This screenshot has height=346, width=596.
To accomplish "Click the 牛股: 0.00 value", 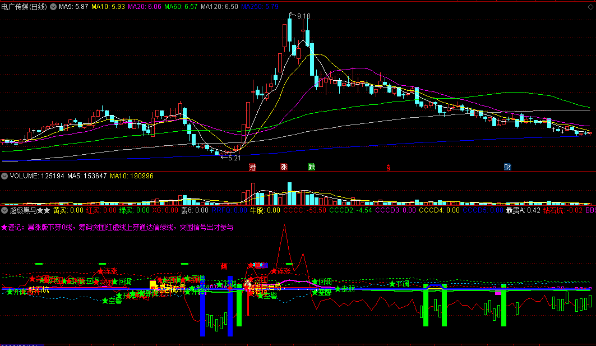I will (265, 210).
